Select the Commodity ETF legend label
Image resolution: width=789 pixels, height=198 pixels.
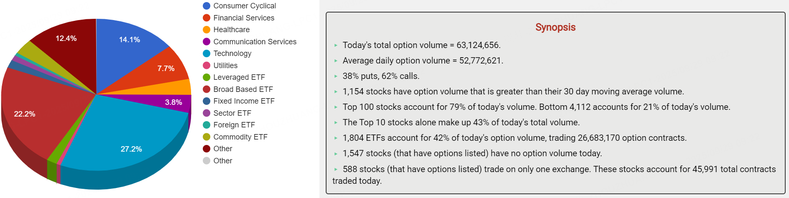click(240, 137)
